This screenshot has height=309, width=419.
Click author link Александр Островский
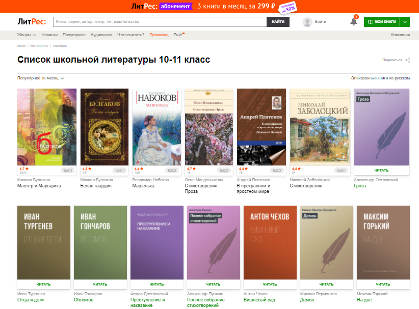(376, 180)
